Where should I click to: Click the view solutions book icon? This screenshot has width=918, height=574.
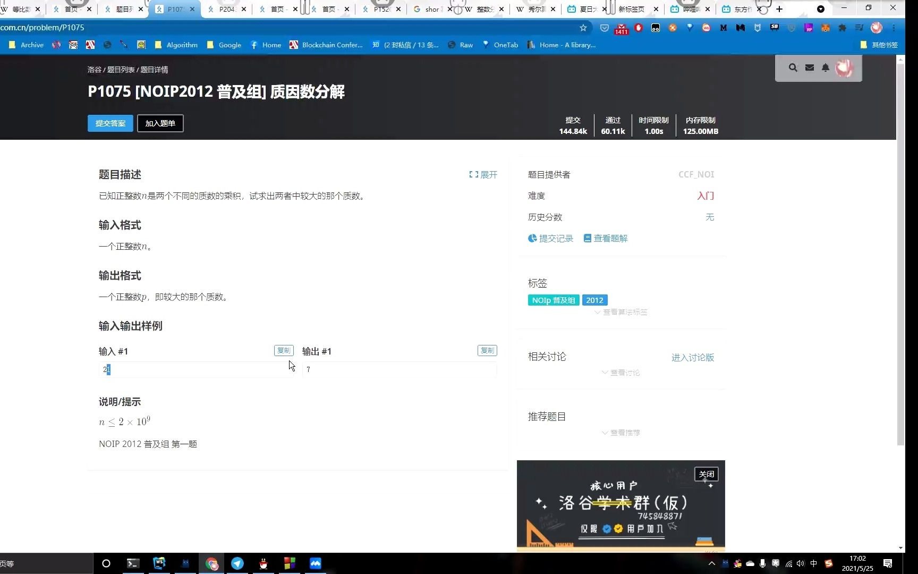coord(588,238)
